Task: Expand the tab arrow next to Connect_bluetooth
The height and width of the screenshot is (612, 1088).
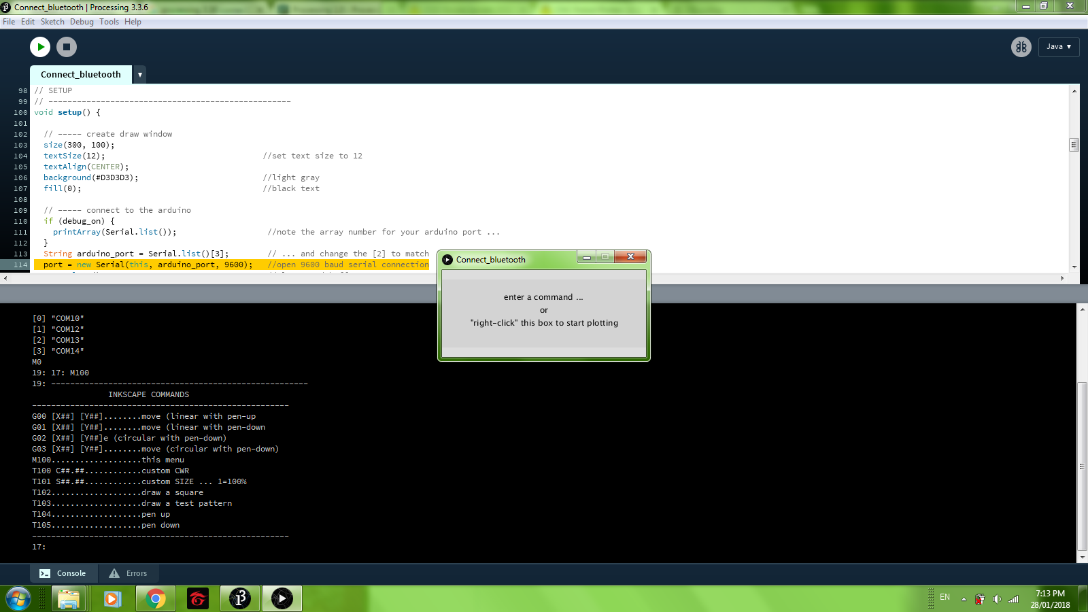Action: [139, 75]
